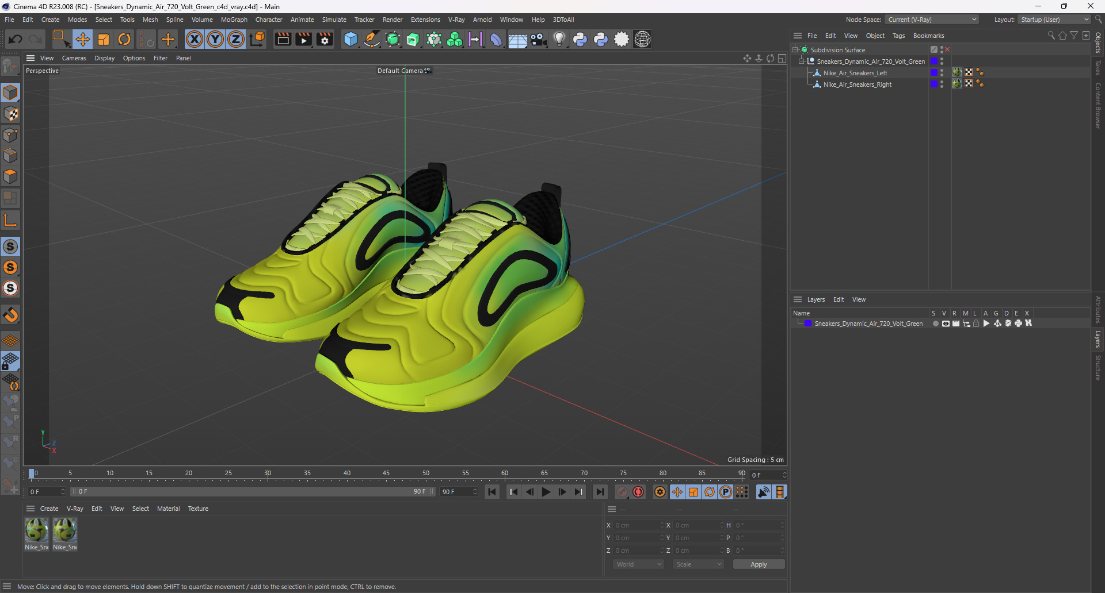Toggle Subdivision Surface enable checkmark

click(x=947, y=49)
